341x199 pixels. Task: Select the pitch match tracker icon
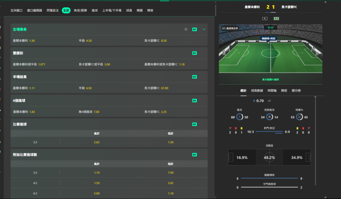pos(276,19)
